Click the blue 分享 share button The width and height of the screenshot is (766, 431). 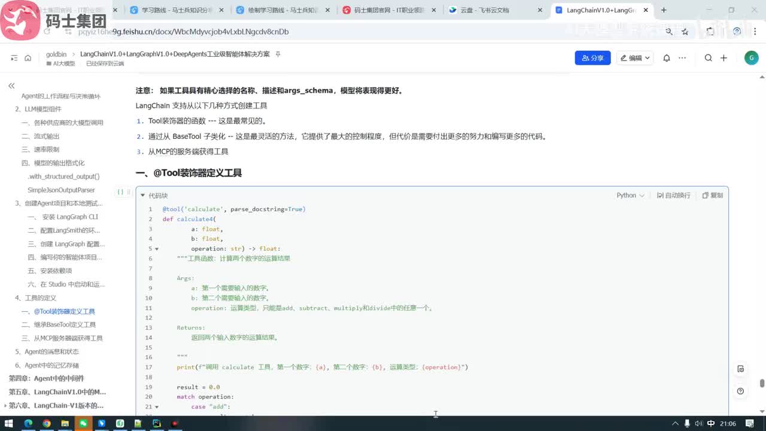[x=592, y=58]
